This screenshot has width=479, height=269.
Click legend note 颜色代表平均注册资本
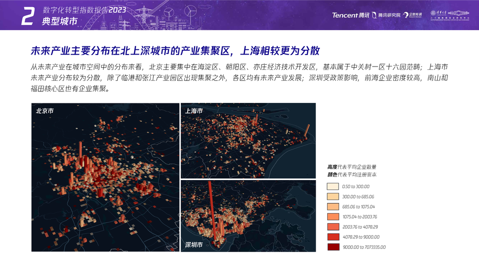point(352,175)
